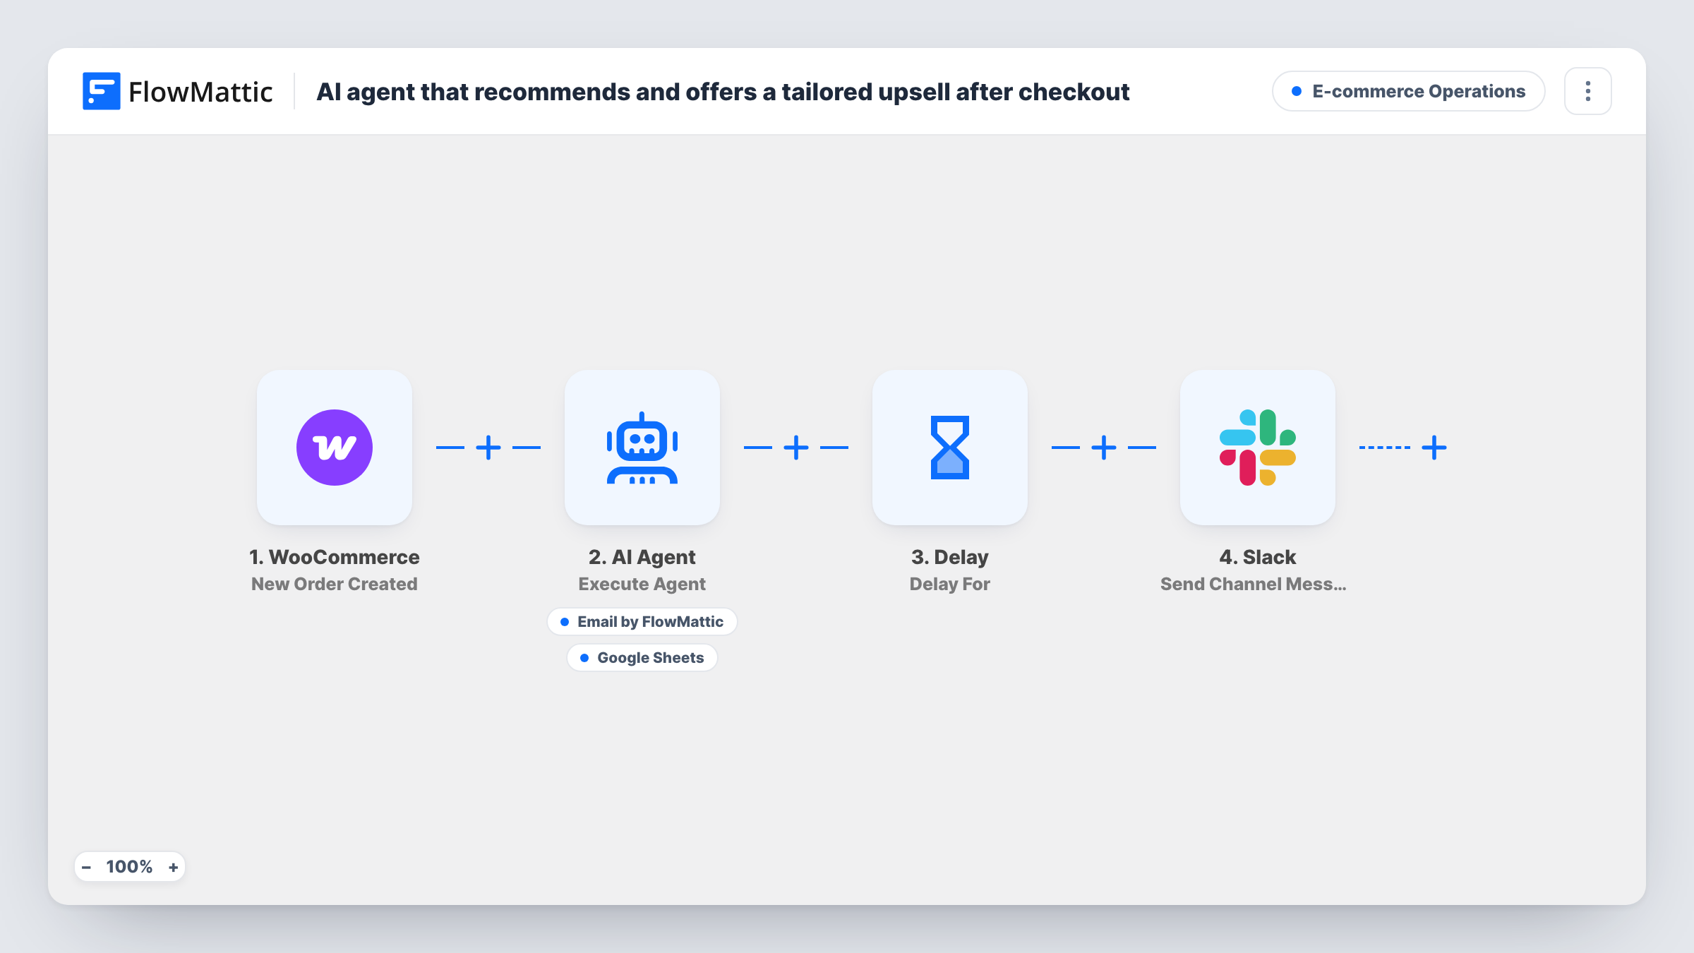This screenshot has height=953, width=1694.
Task: Open the AI Agent robot step
Action: 642,448
